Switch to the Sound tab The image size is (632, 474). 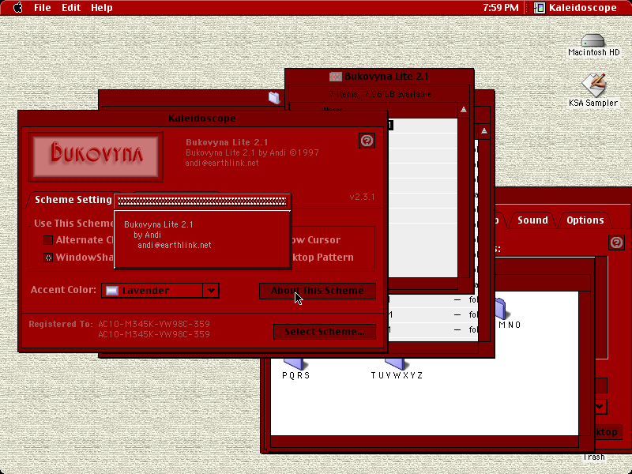(532, 220)
